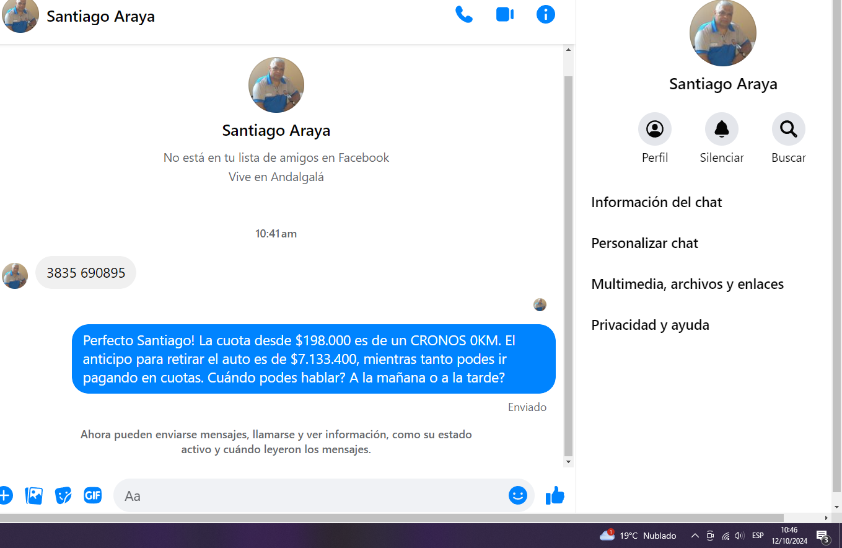This screenshot has height=548, width=842.
Task: Click the Aa message input field
Action: (x=310, y=496)
